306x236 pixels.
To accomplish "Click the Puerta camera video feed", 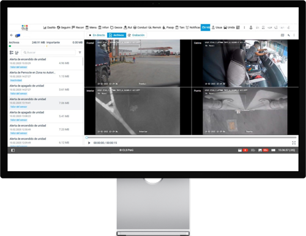I will (x=245, y=111).
